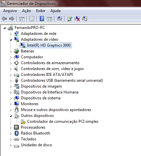Select Intel(R) HD Graphics 3000 device
Screen dimensions: 141x156
tap(49, 45)
